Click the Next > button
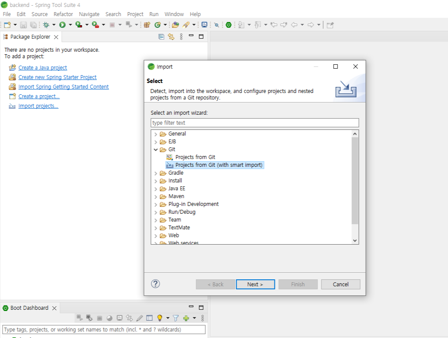448x338 pixels. 255,284
